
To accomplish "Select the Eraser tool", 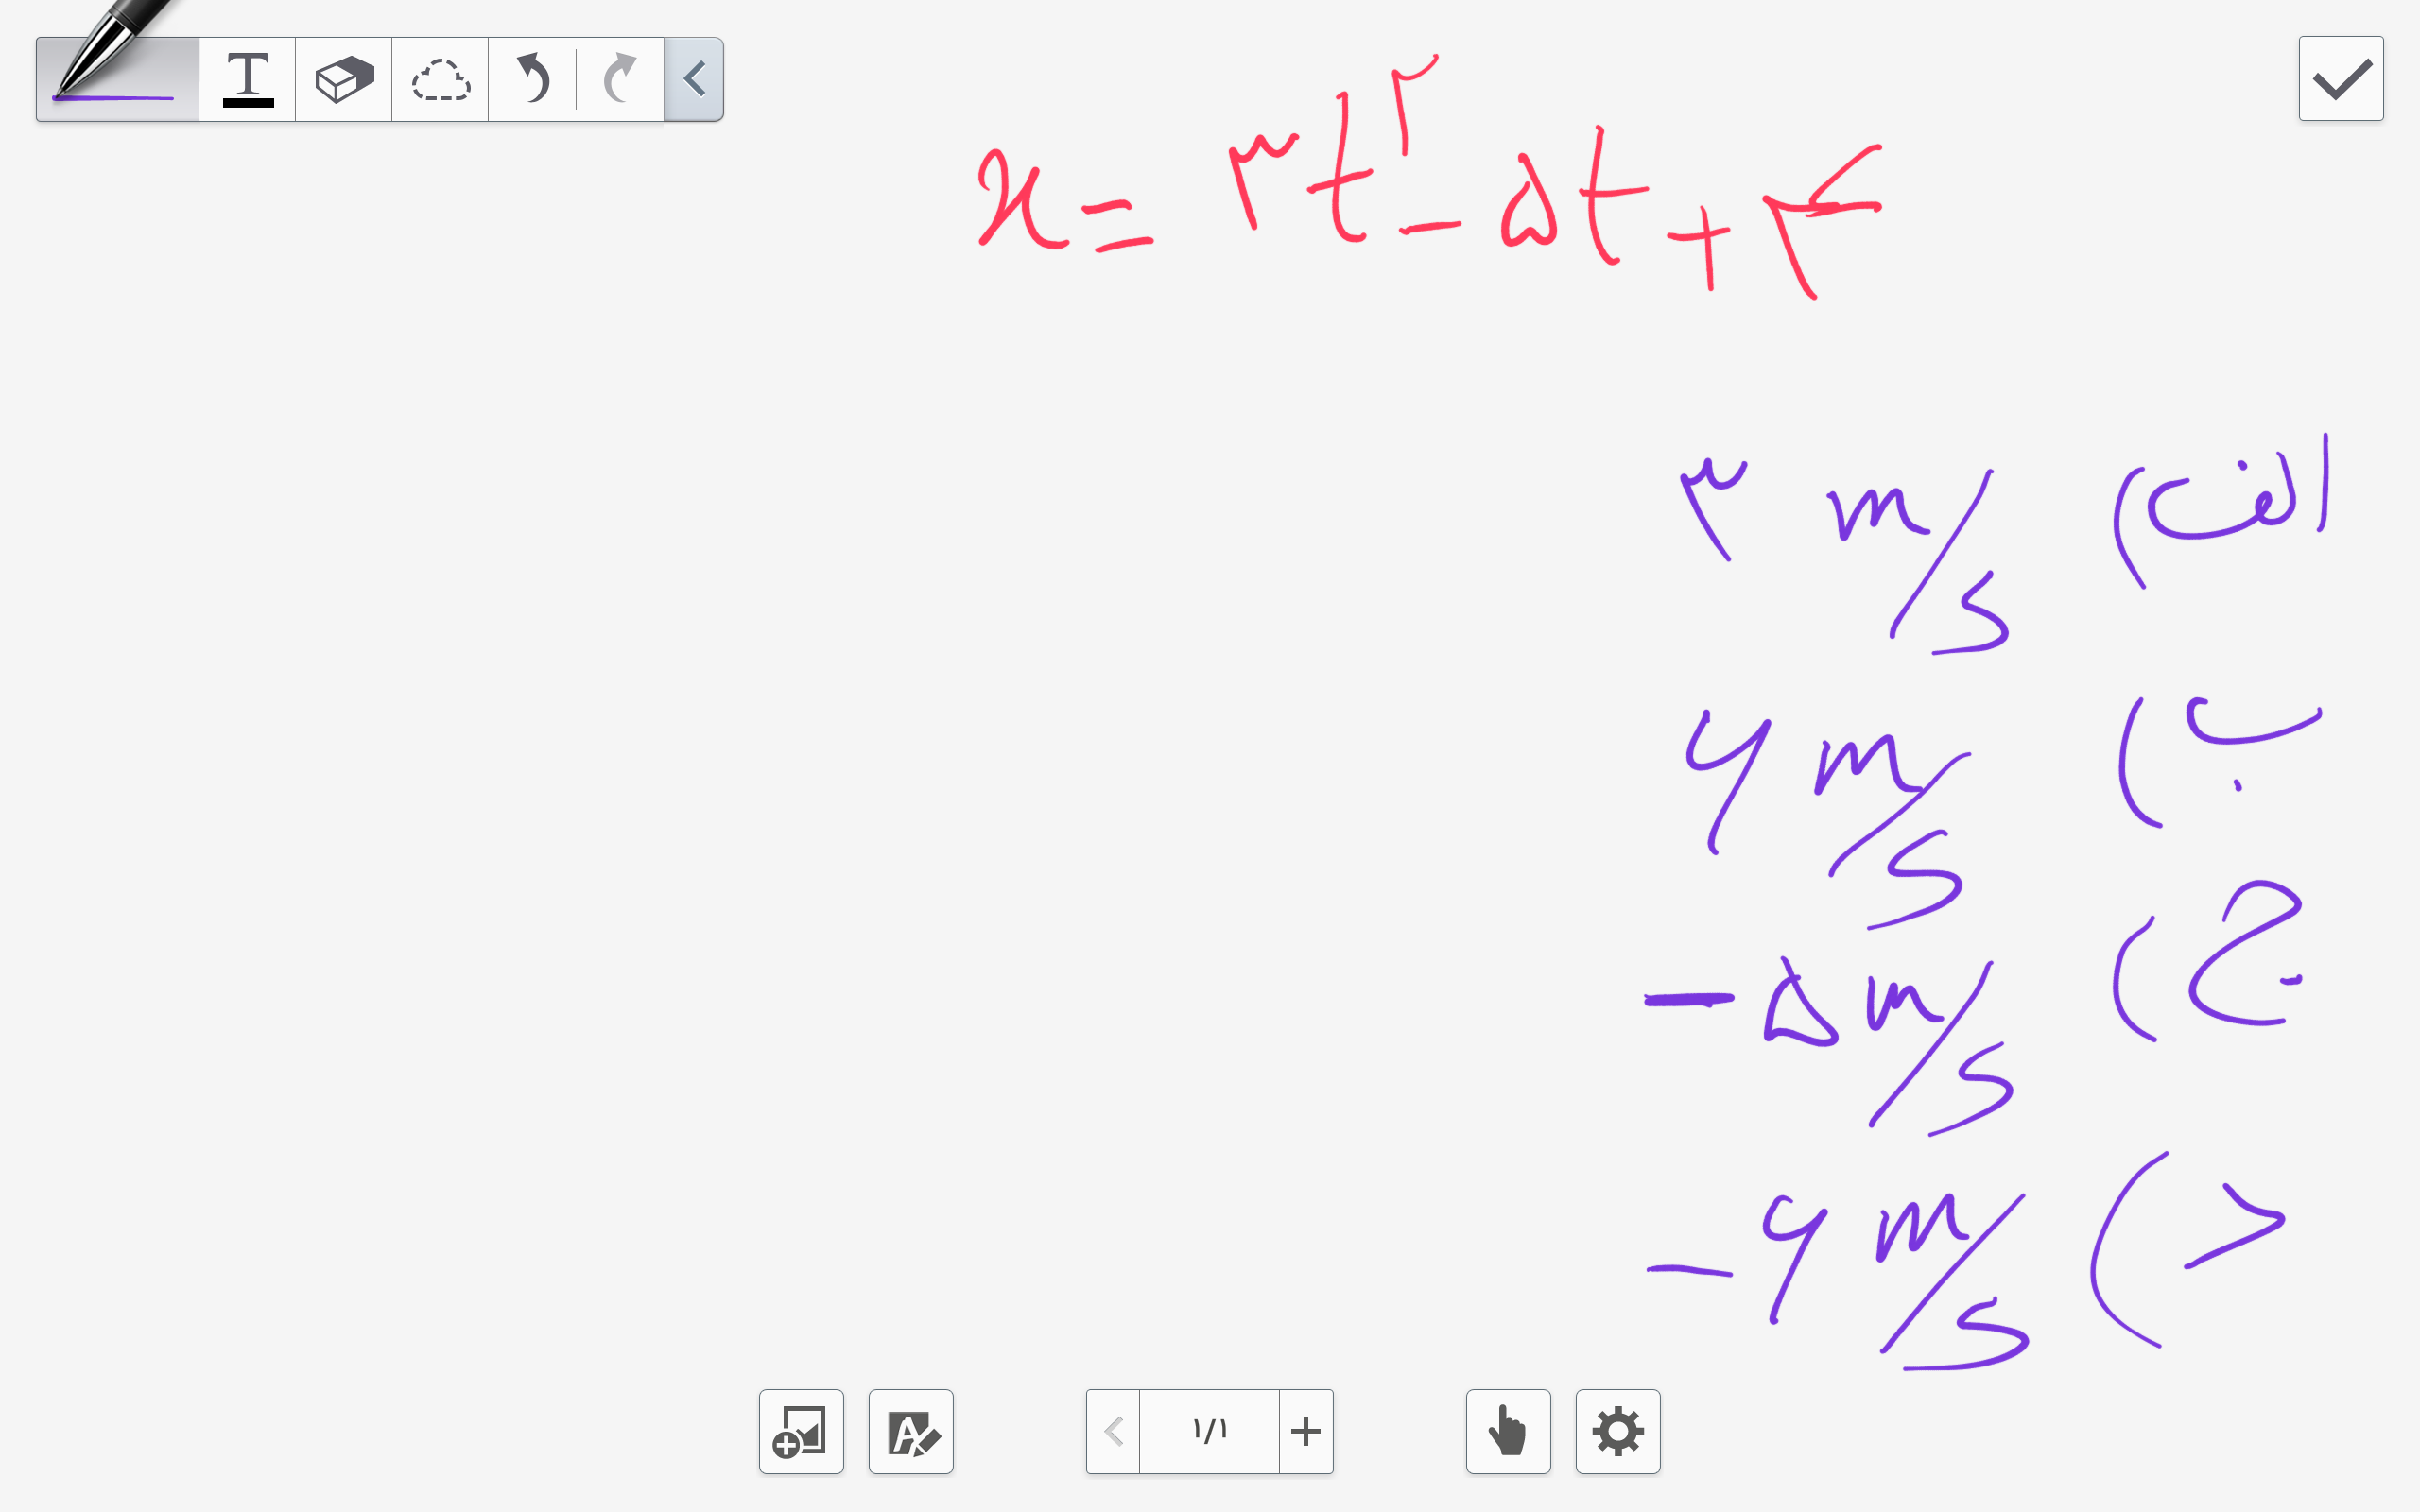I will click(x=343, y=79).
